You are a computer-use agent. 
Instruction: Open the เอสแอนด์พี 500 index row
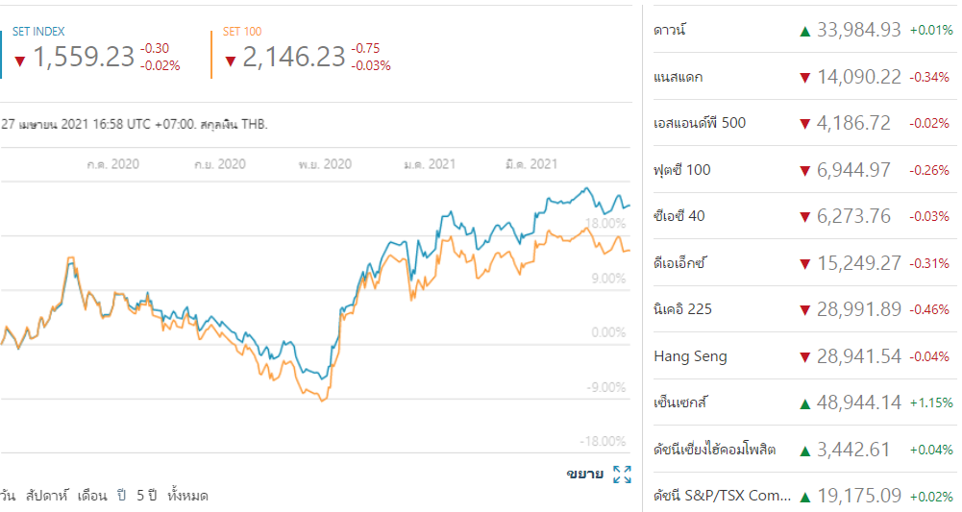[700, 123]
